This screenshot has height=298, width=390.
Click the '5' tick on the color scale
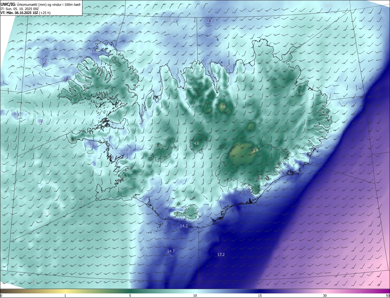click(130, 296)
